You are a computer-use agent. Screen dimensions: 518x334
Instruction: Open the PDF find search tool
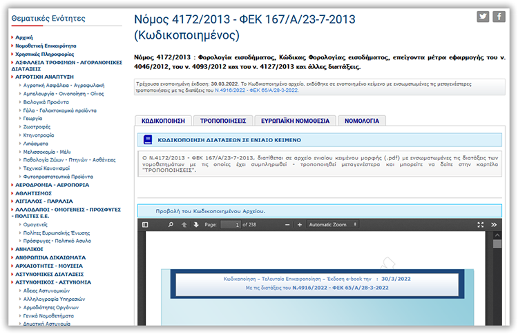point(171,225)
